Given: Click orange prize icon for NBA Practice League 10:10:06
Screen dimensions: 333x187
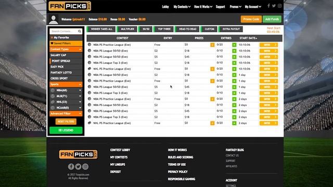Looking at the screenshot, I should tap(212, 45).
